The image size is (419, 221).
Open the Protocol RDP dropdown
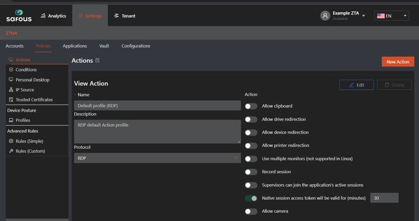coord(157,158)
